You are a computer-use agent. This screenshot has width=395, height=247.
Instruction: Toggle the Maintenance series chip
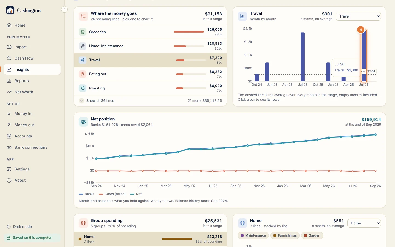[x=253, y=235]
